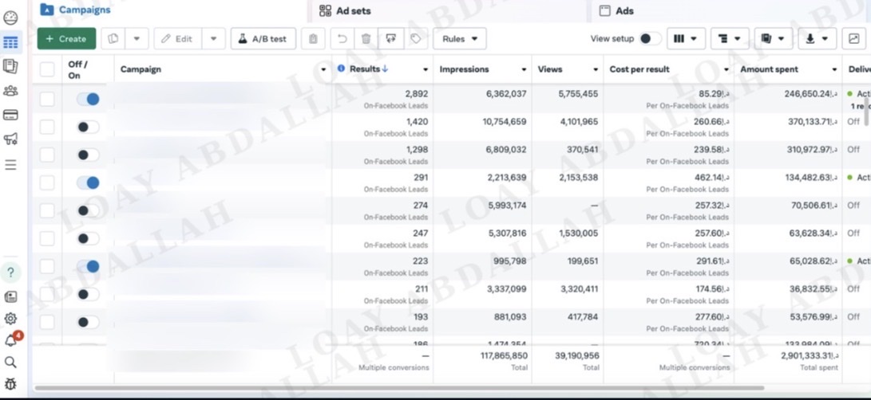The width and height of the screenshot is (871, 400).
Task: Sort by the Amount spent column header
Action: pos(770,69)
